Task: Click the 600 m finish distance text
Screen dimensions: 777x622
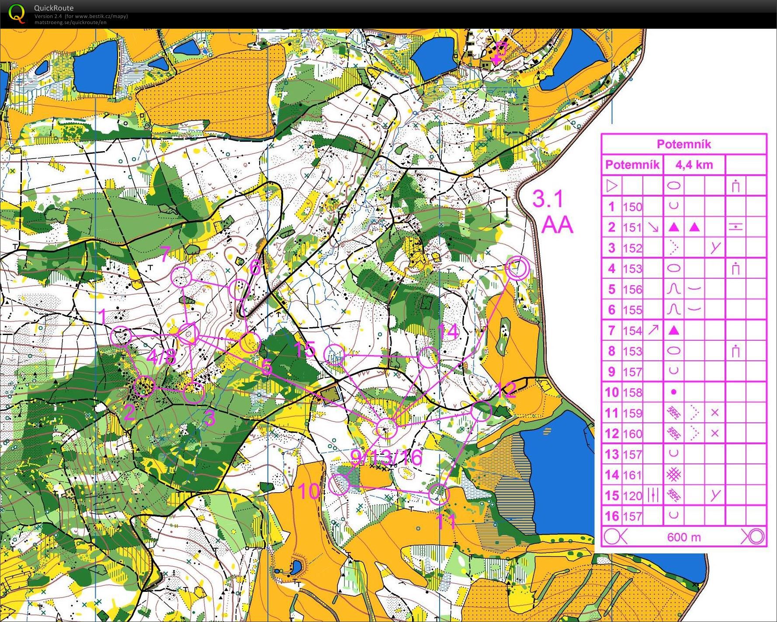Action: pyautogui.click(x=683, y=537)
